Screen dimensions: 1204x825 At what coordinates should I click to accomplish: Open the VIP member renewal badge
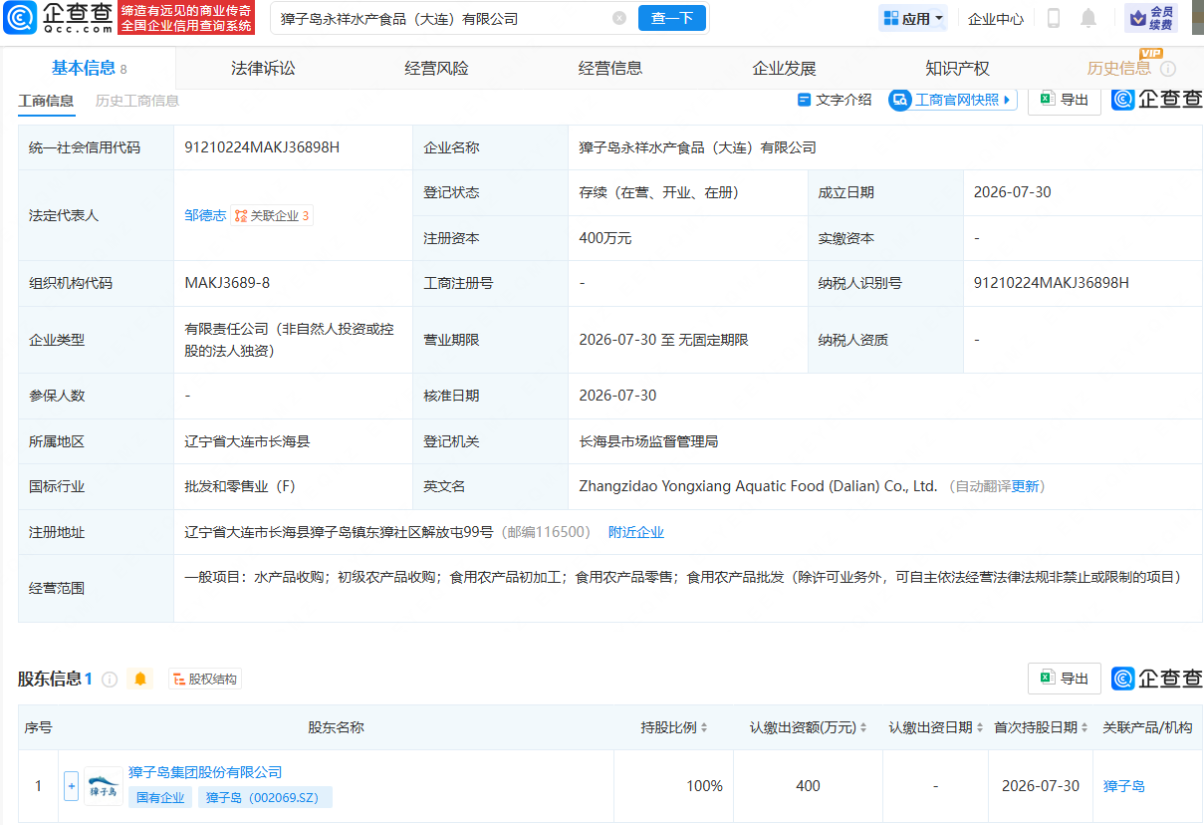pos(1151,18)
